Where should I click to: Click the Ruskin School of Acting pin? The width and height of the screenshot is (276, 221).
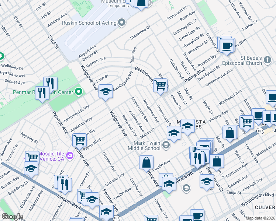(122, 23)
